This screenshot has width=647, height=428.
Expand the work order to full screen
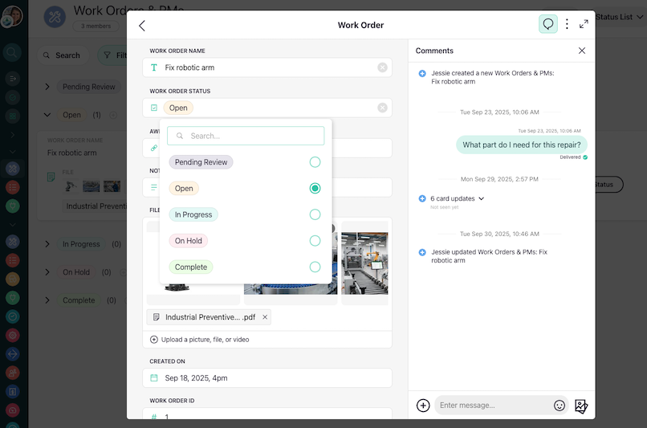coord(584,24)
